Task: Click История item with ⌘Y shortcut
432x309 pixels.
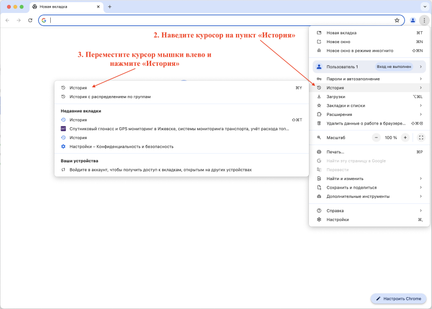Action: 181,88
